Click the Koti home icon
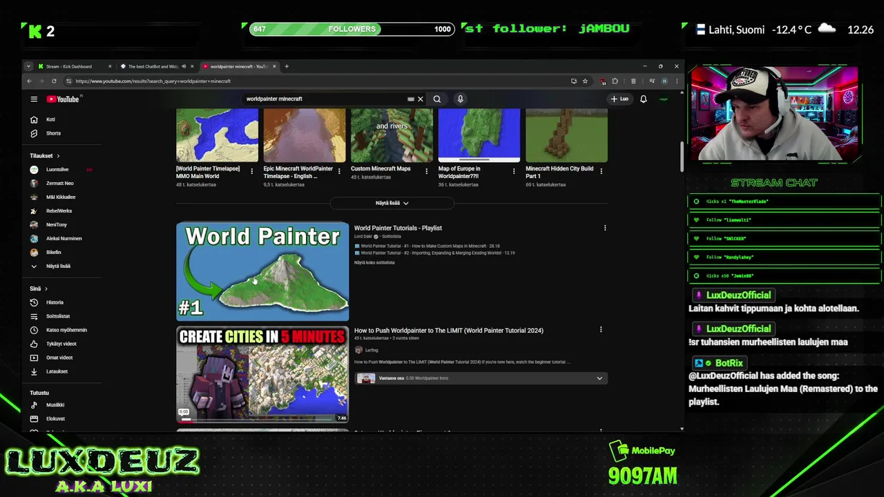This screenshot has width=884, height=497. [x=34, y=119]
